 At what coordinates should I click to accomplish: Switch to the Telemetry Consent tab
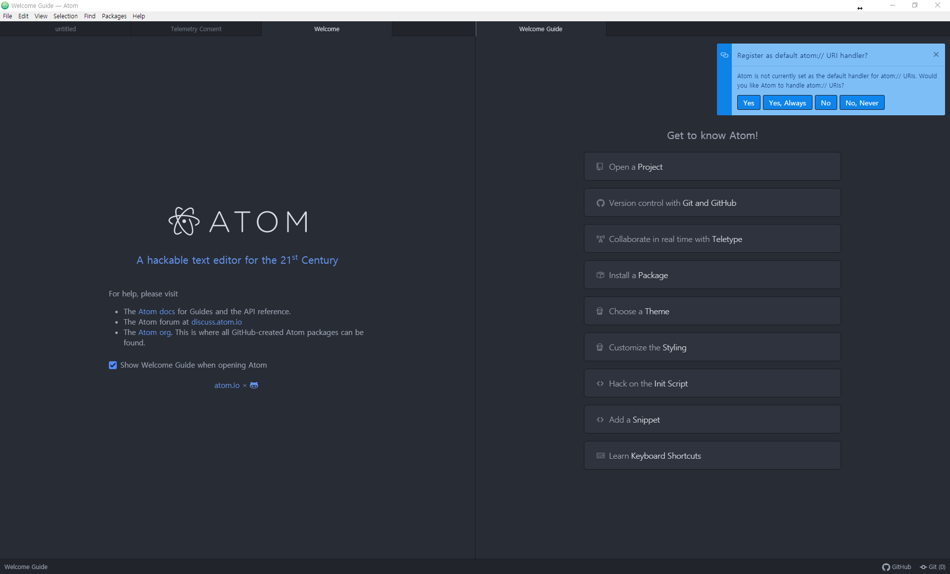click(x=196, y=29)
